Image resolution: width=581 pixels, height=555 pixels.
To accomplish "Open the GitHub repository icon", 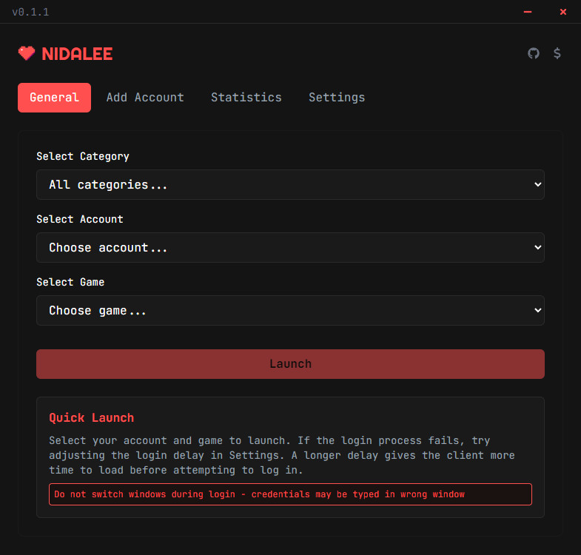I will 533,53.
